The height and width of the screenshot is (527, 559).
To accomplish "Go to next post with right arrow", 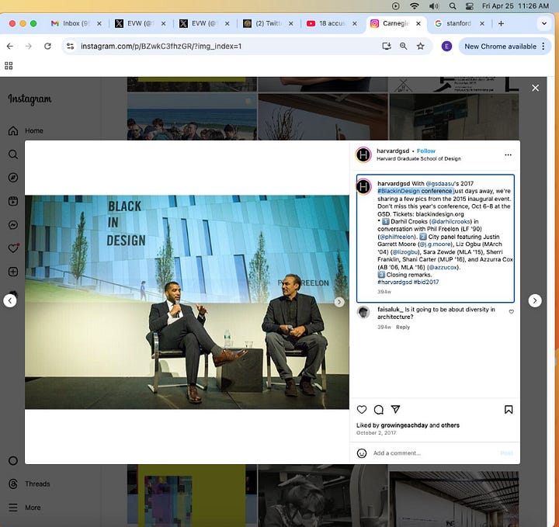I will tap(535, 300).
